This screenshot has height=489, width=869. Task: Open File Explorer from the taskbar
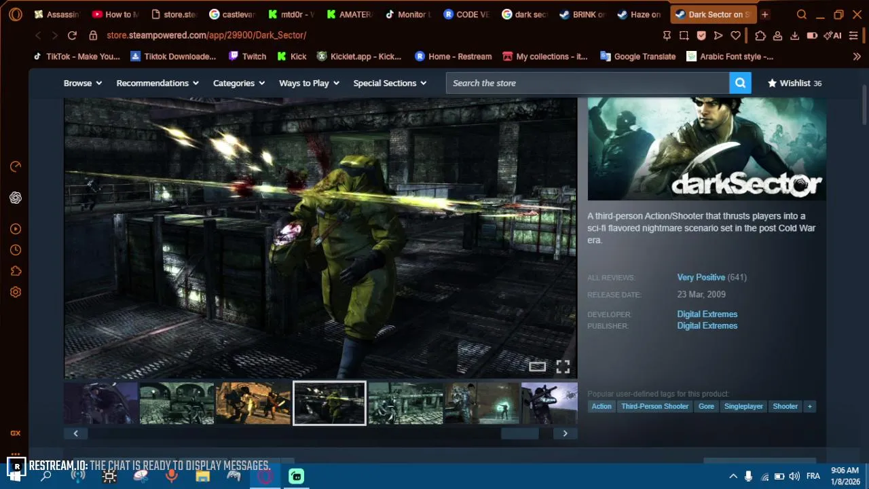tap(202, 476)
